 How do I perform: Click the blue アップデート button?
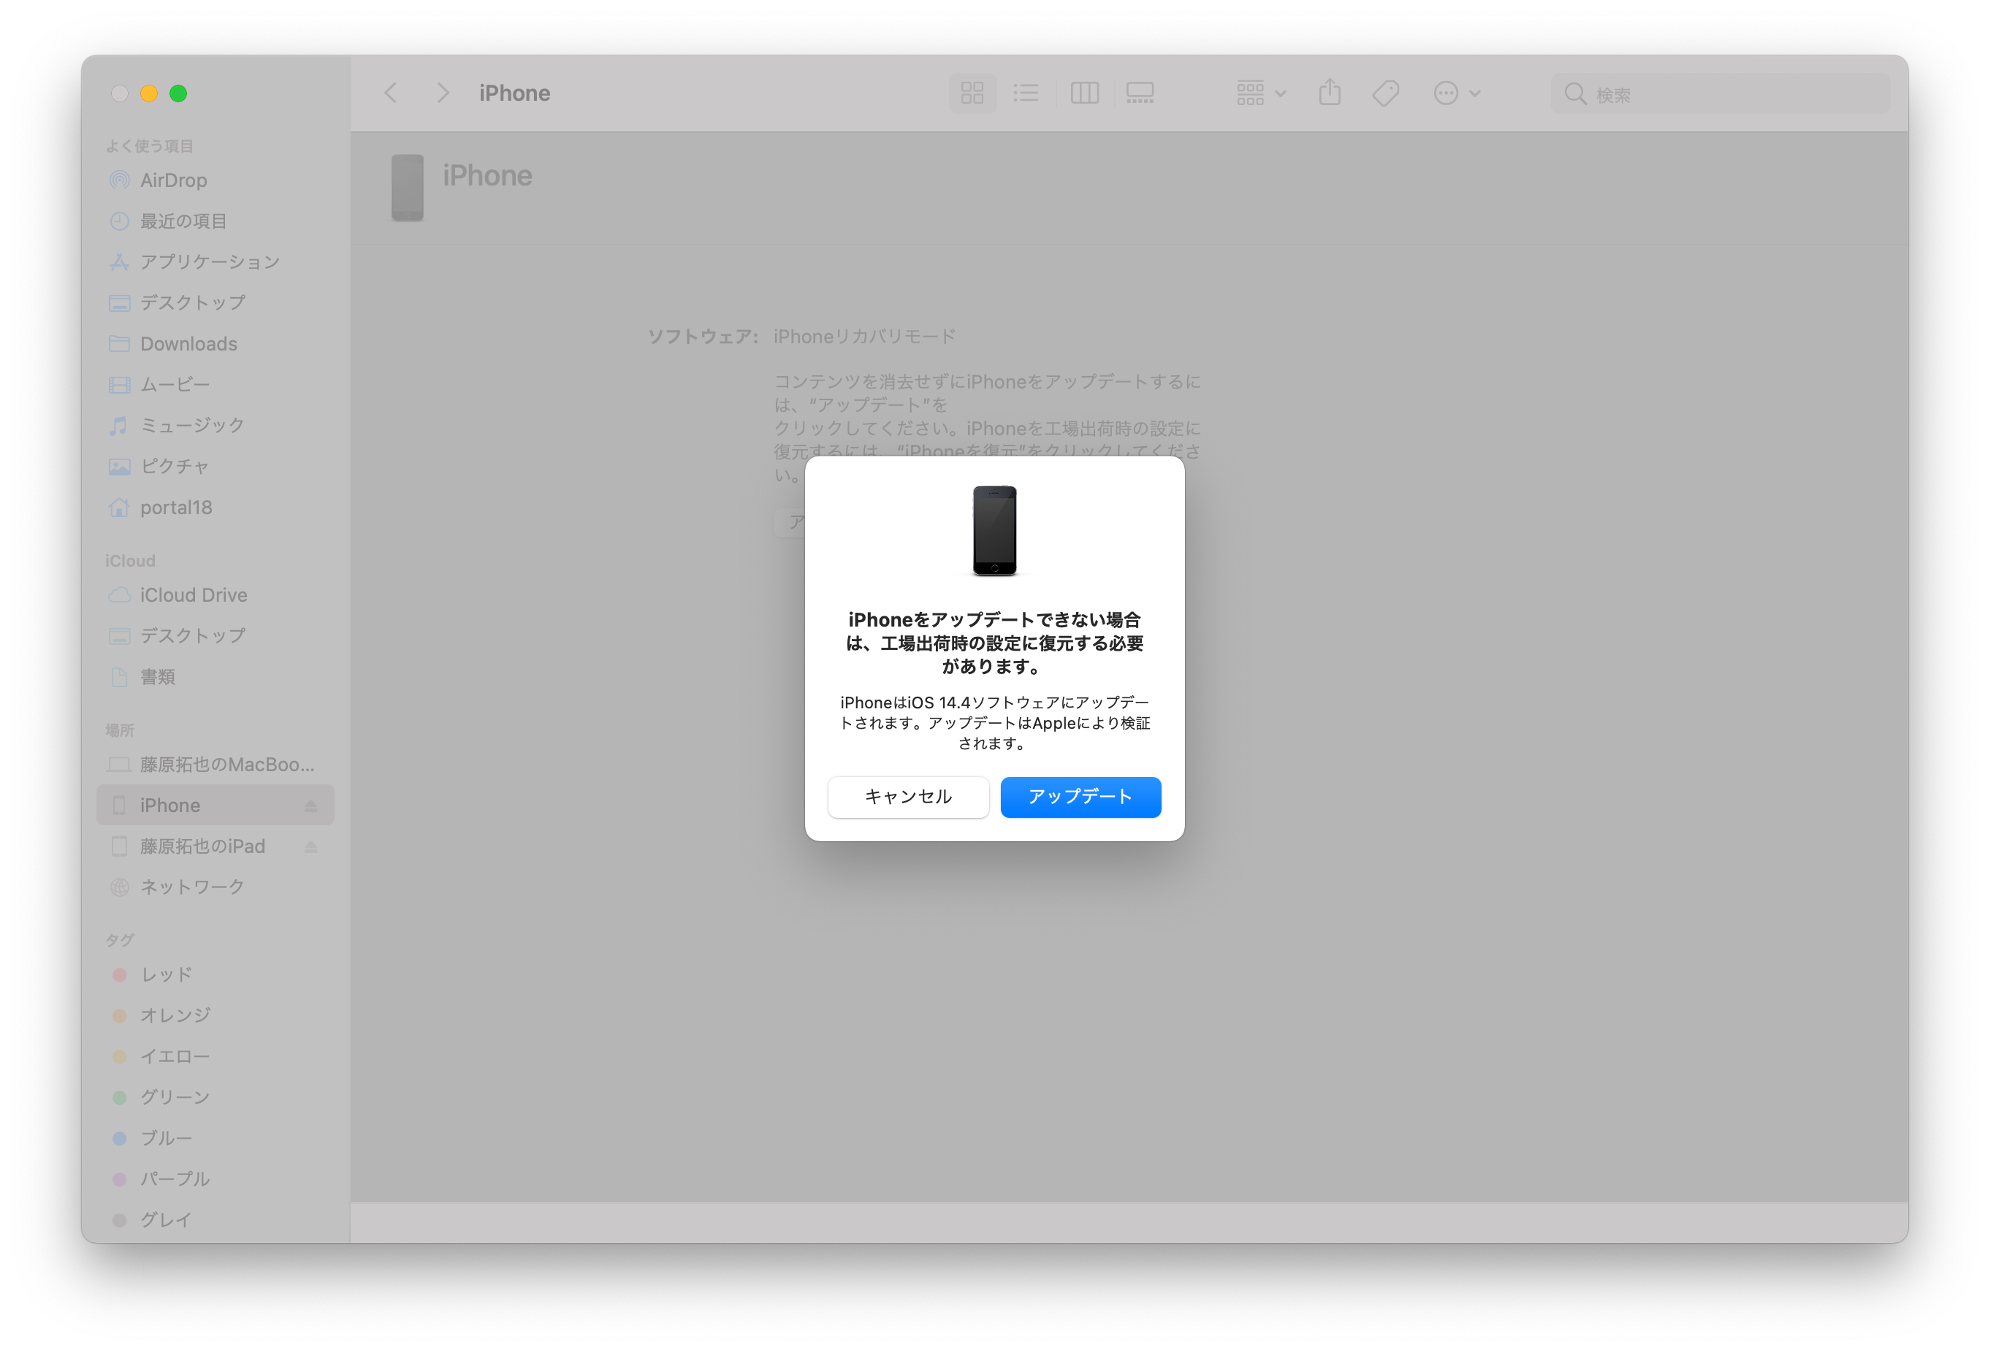tap(1080, 796)
